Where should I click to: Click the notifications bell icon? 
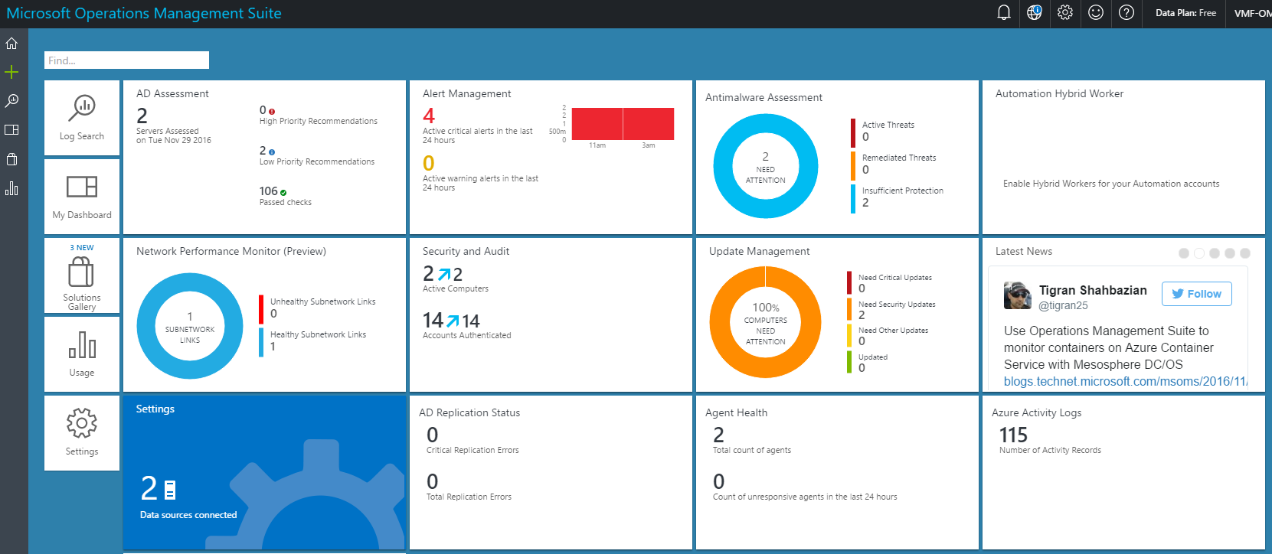(x=1003, y=13)
